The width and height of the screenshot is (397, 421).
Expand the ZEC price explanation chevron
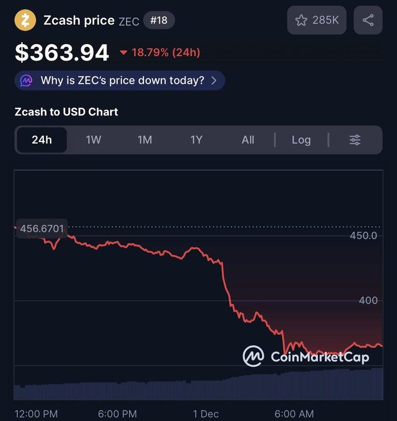coord(214,81)
